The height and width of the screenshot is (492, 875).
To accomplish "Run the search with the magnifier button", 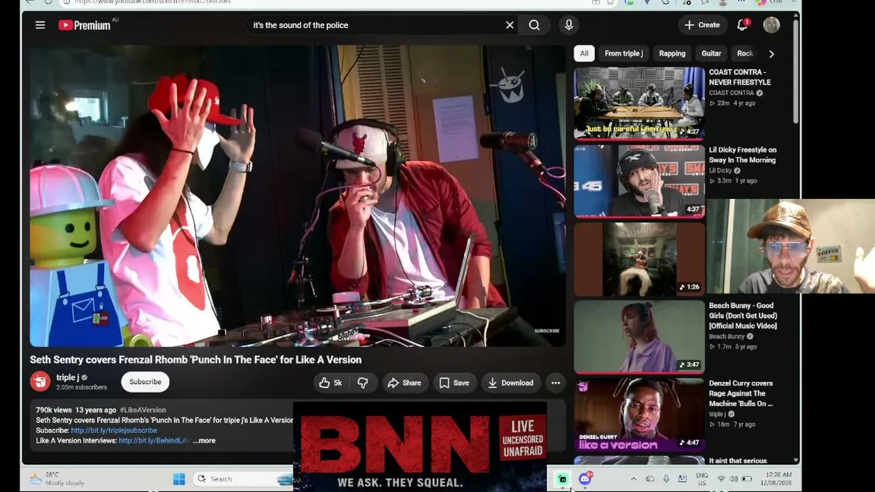I will tap(535, 25).
